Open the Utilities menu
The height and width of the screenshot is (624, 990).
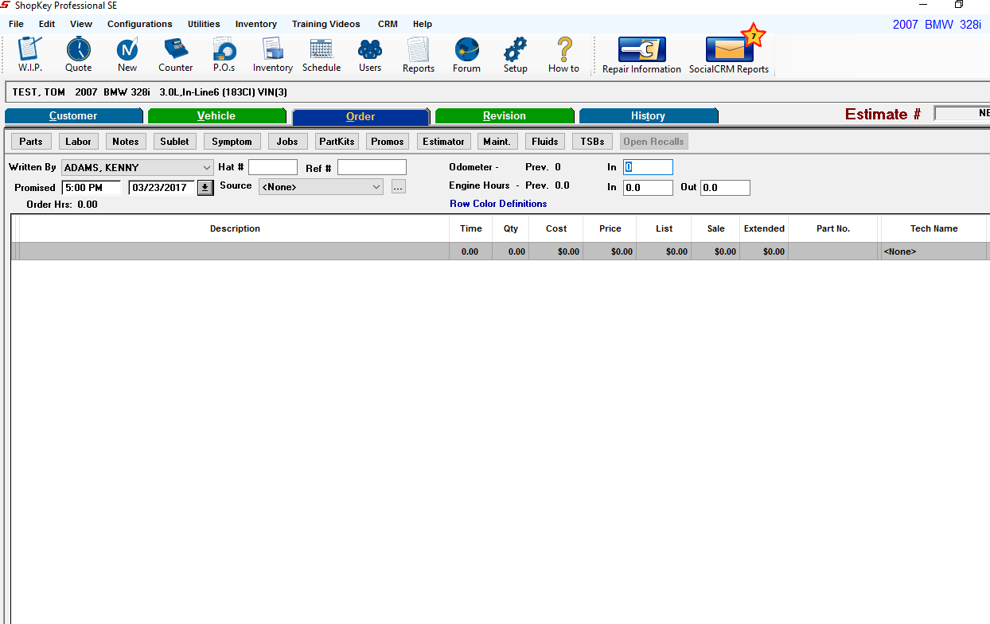(x=204, y=24)
